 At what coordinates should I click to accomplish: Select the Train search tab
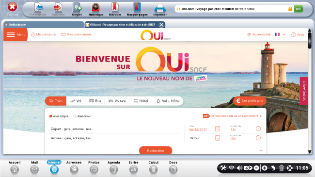tap(56, 101)
